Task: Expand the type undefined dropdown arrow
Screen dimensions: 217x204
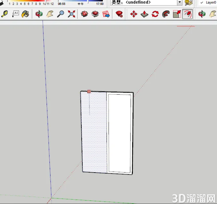Action: [179, 2]
